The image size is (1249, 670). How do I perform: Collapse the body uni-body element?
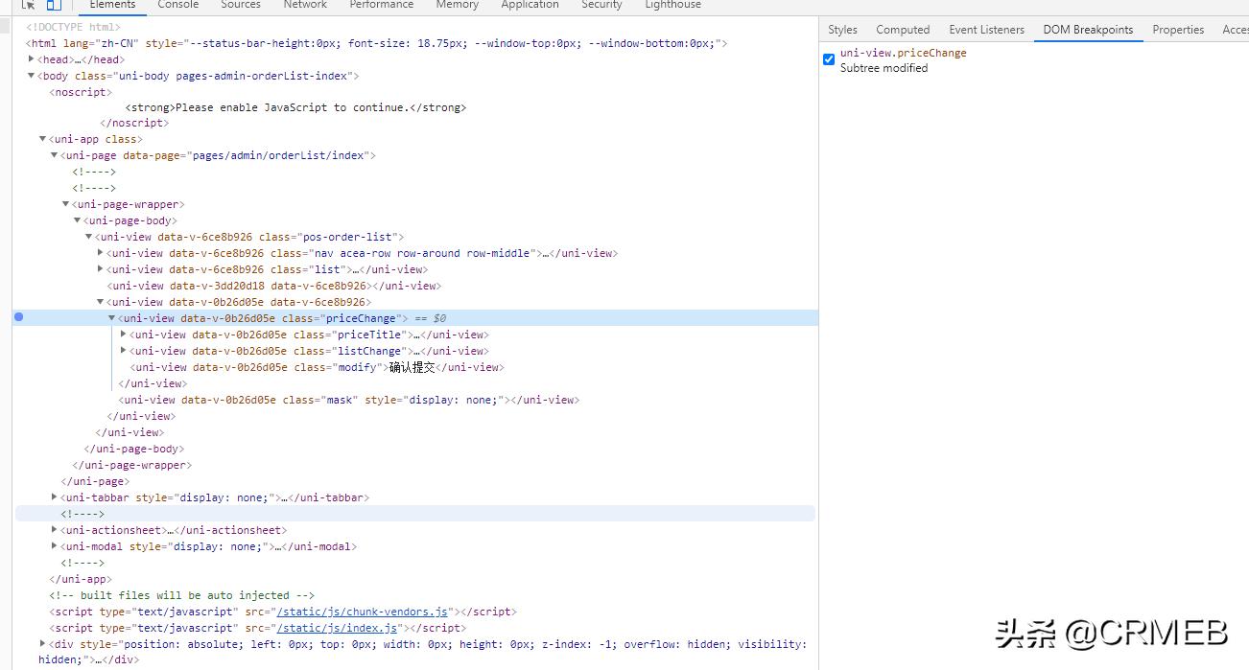[32, 76]
